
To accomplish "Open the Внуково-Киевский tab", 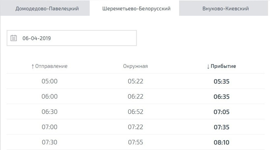I will (226, 8).
